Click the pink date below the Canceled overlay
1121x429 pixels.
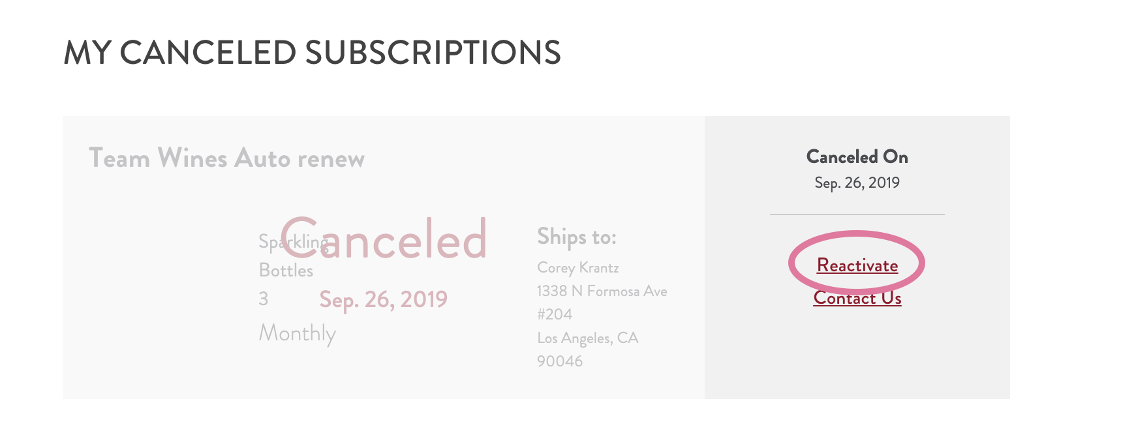pyautogui.click(x=383, y=299)
